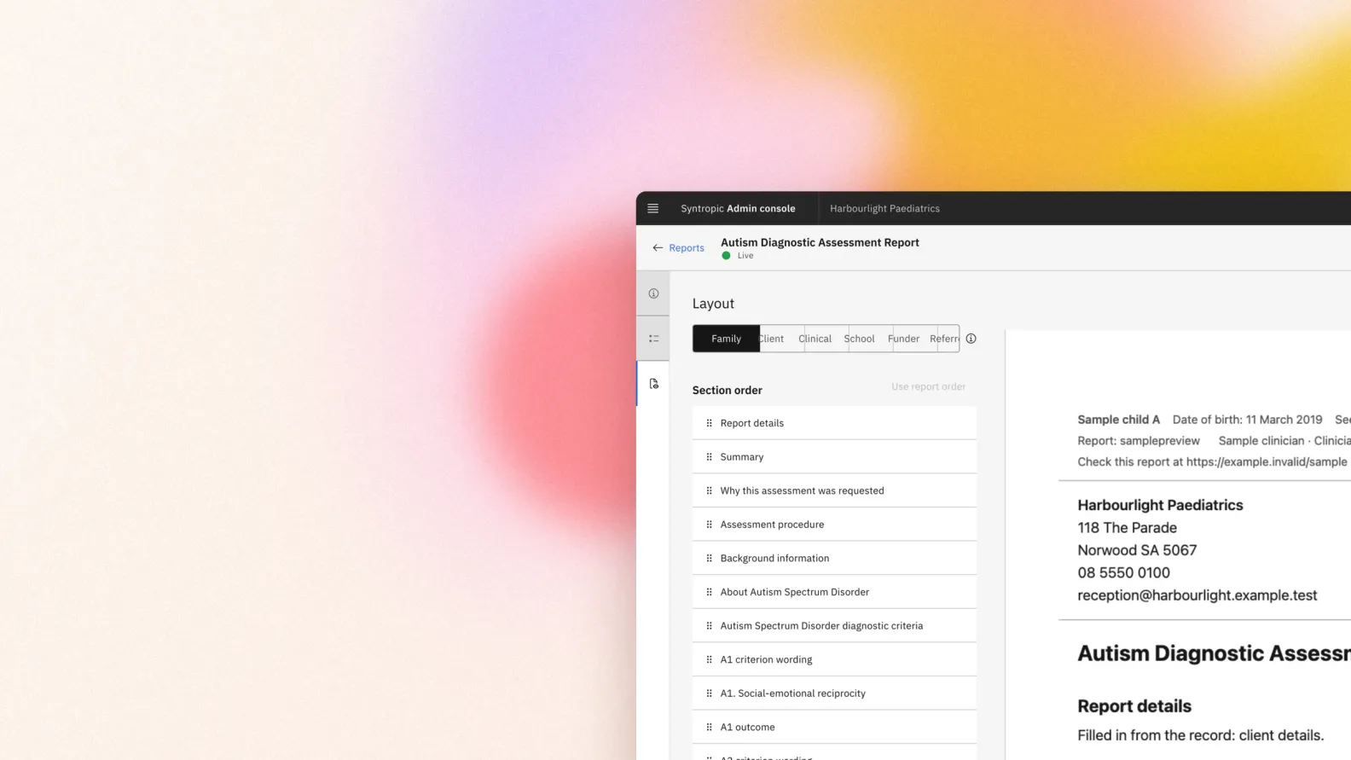
Task: Click the drag handle for A1 outcome
Action: tap(709, 727)
